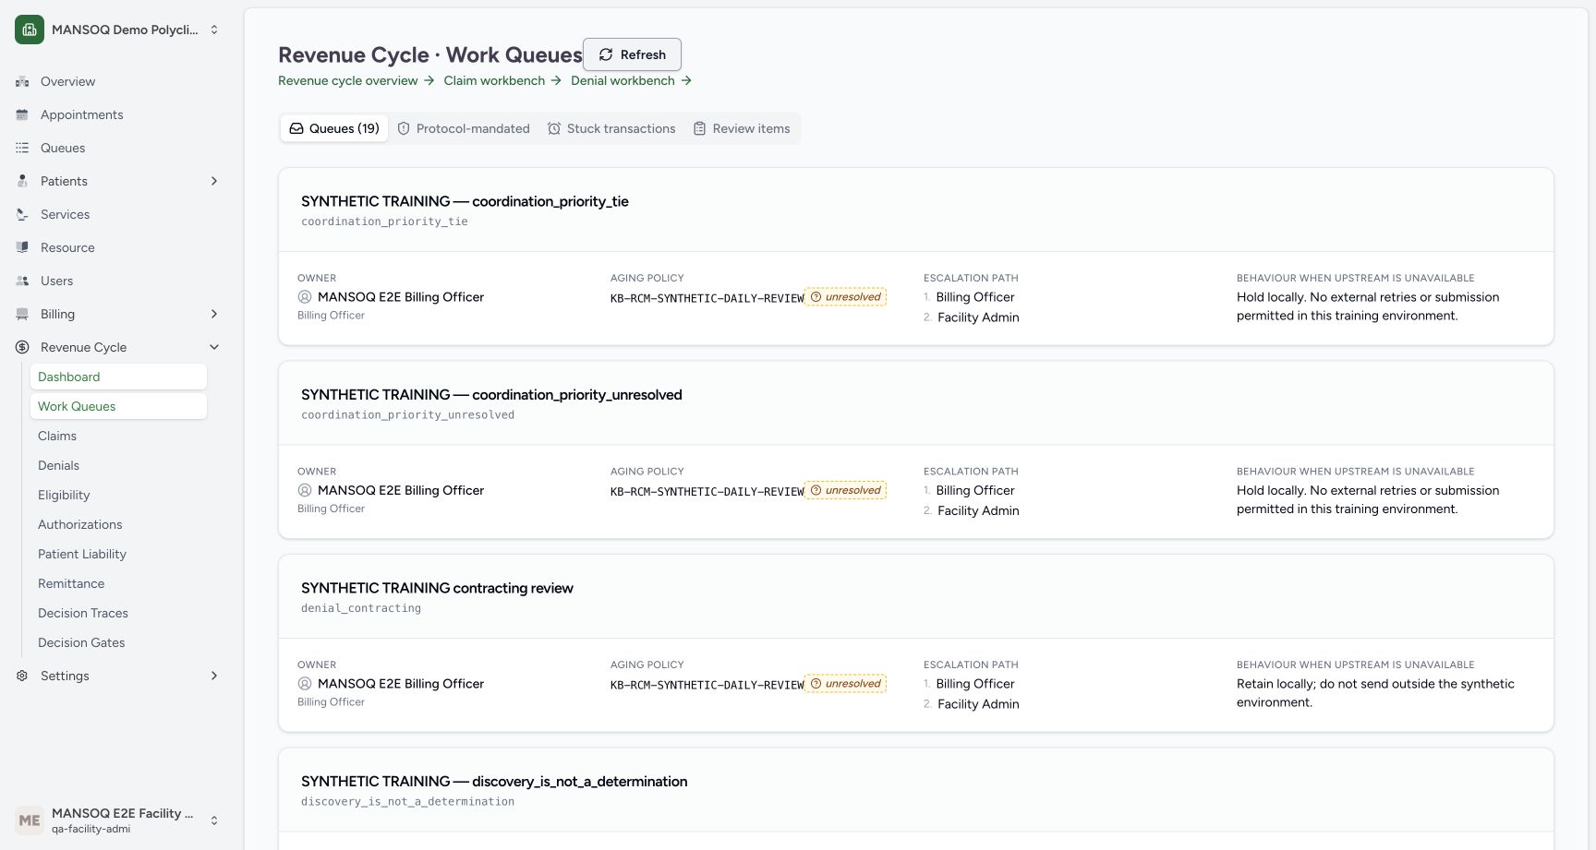This screenshot has width=1596, height=850.
Task: Click the MANSOQ polyclinic logo icon
Action: 30,30
